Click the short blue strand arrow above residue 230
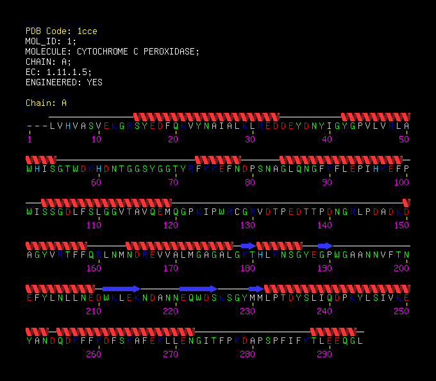Viewport: 436px width, 381px height. (256, 289)
